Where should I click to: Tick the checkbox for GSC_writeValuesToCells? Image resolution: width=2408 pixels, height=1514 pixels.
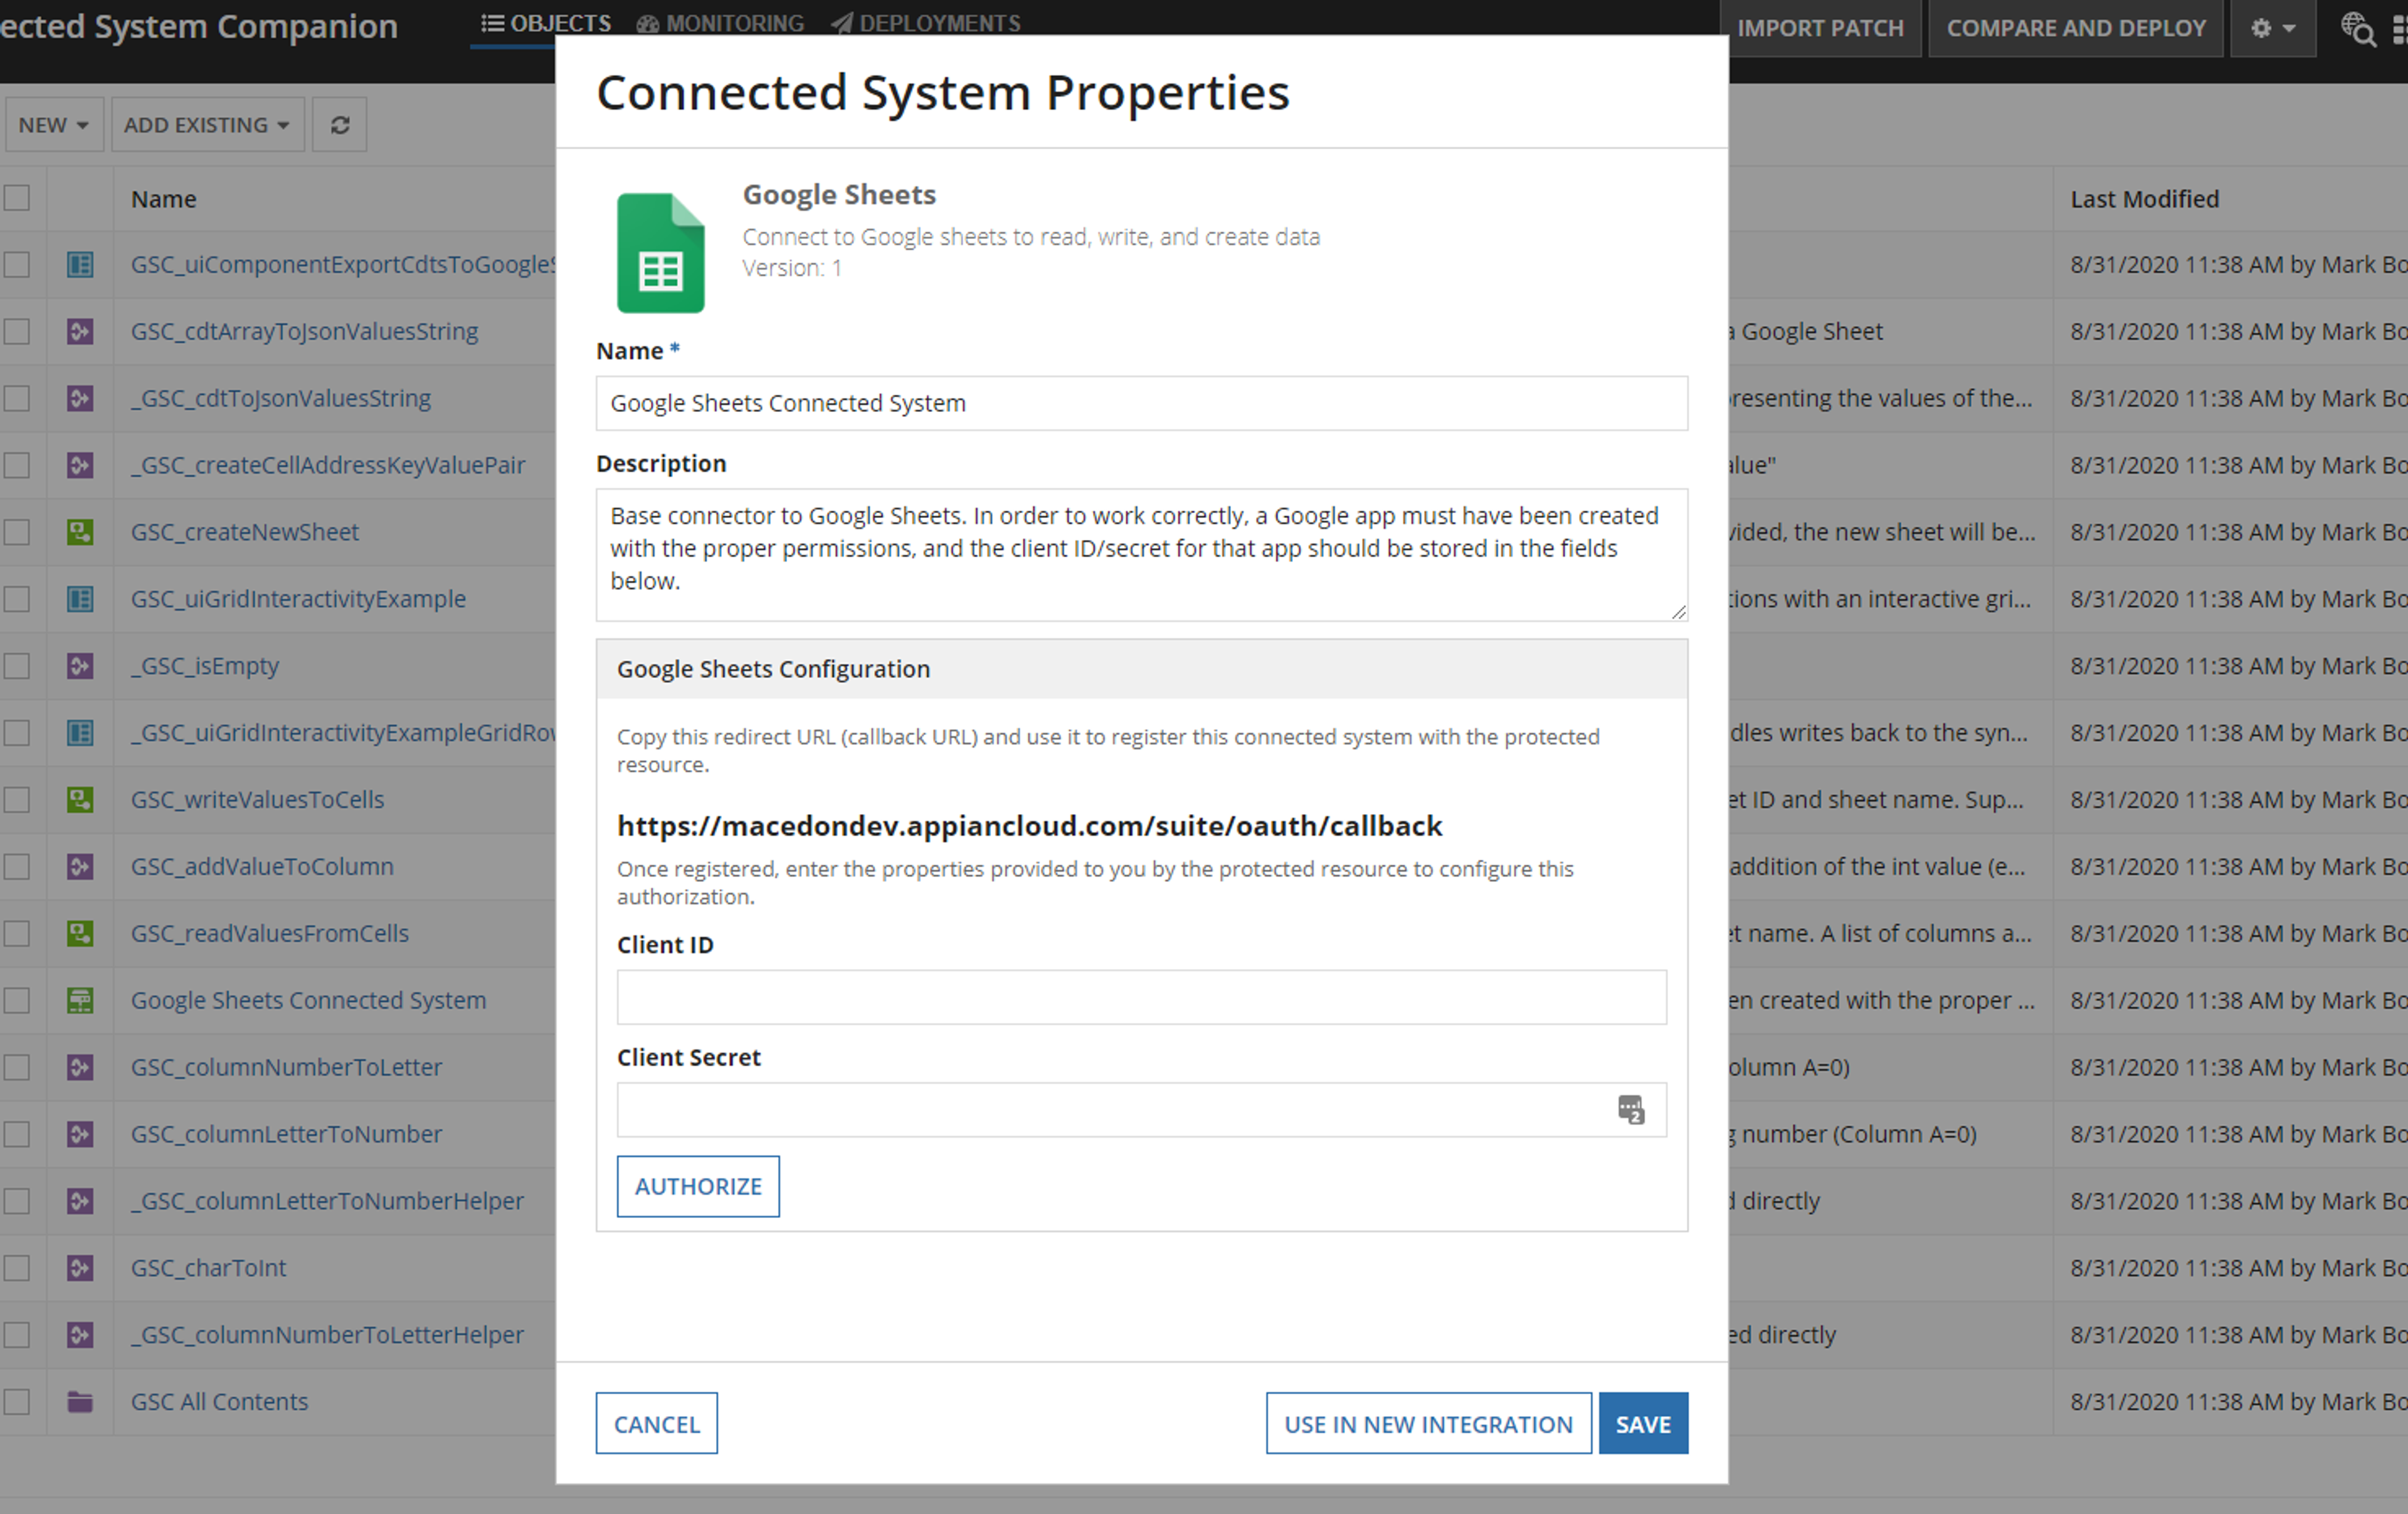[x=17, y=801]
